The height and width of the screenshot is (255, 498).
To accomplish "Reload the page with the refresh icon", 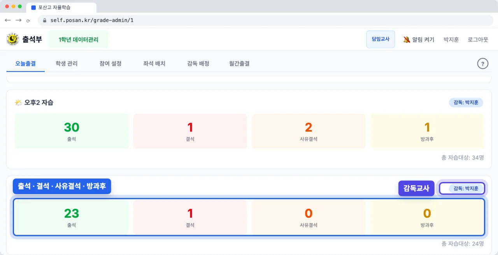I will point(28,21).
